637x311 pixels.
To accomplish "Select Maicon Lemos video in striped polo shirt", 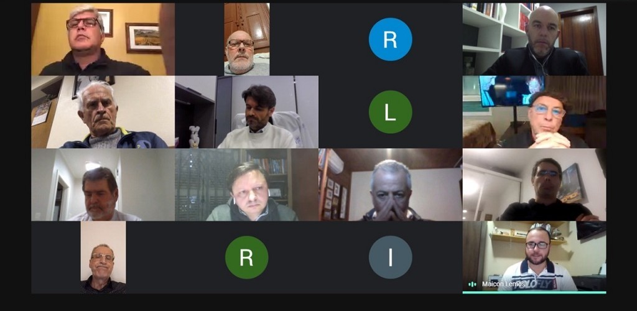I will point(534,256).
